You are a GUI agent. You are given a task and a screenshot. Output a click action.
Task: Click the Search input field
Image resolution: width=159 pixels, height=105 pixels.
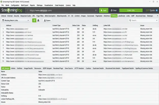(143, 20)
